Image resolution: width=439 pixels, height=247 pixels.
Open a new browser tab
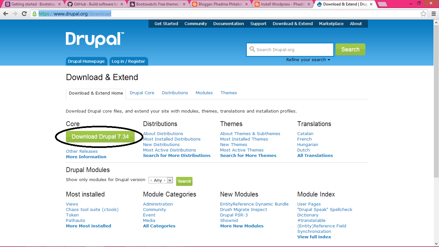pyautogui.click(x=382, y=4)
